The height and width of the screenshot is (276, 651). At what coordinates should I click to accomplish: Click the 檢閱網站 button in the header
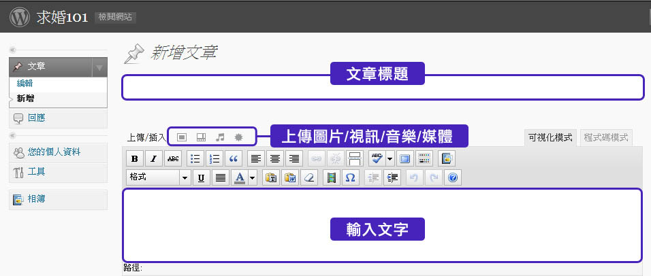115,17
